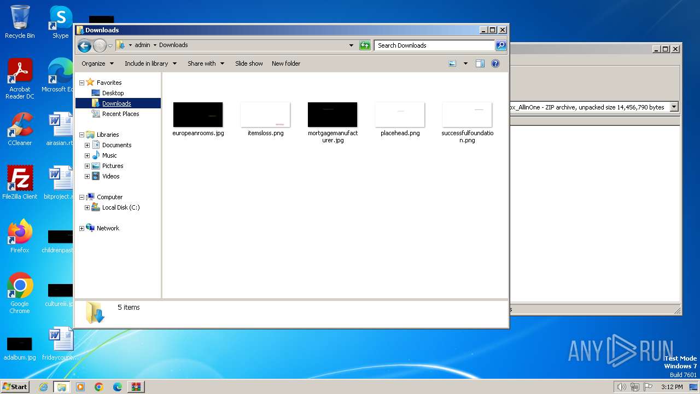Click Downloads in the address breadcrumb
This screenshot has height=394, width=700.
[x=173, y=45]
